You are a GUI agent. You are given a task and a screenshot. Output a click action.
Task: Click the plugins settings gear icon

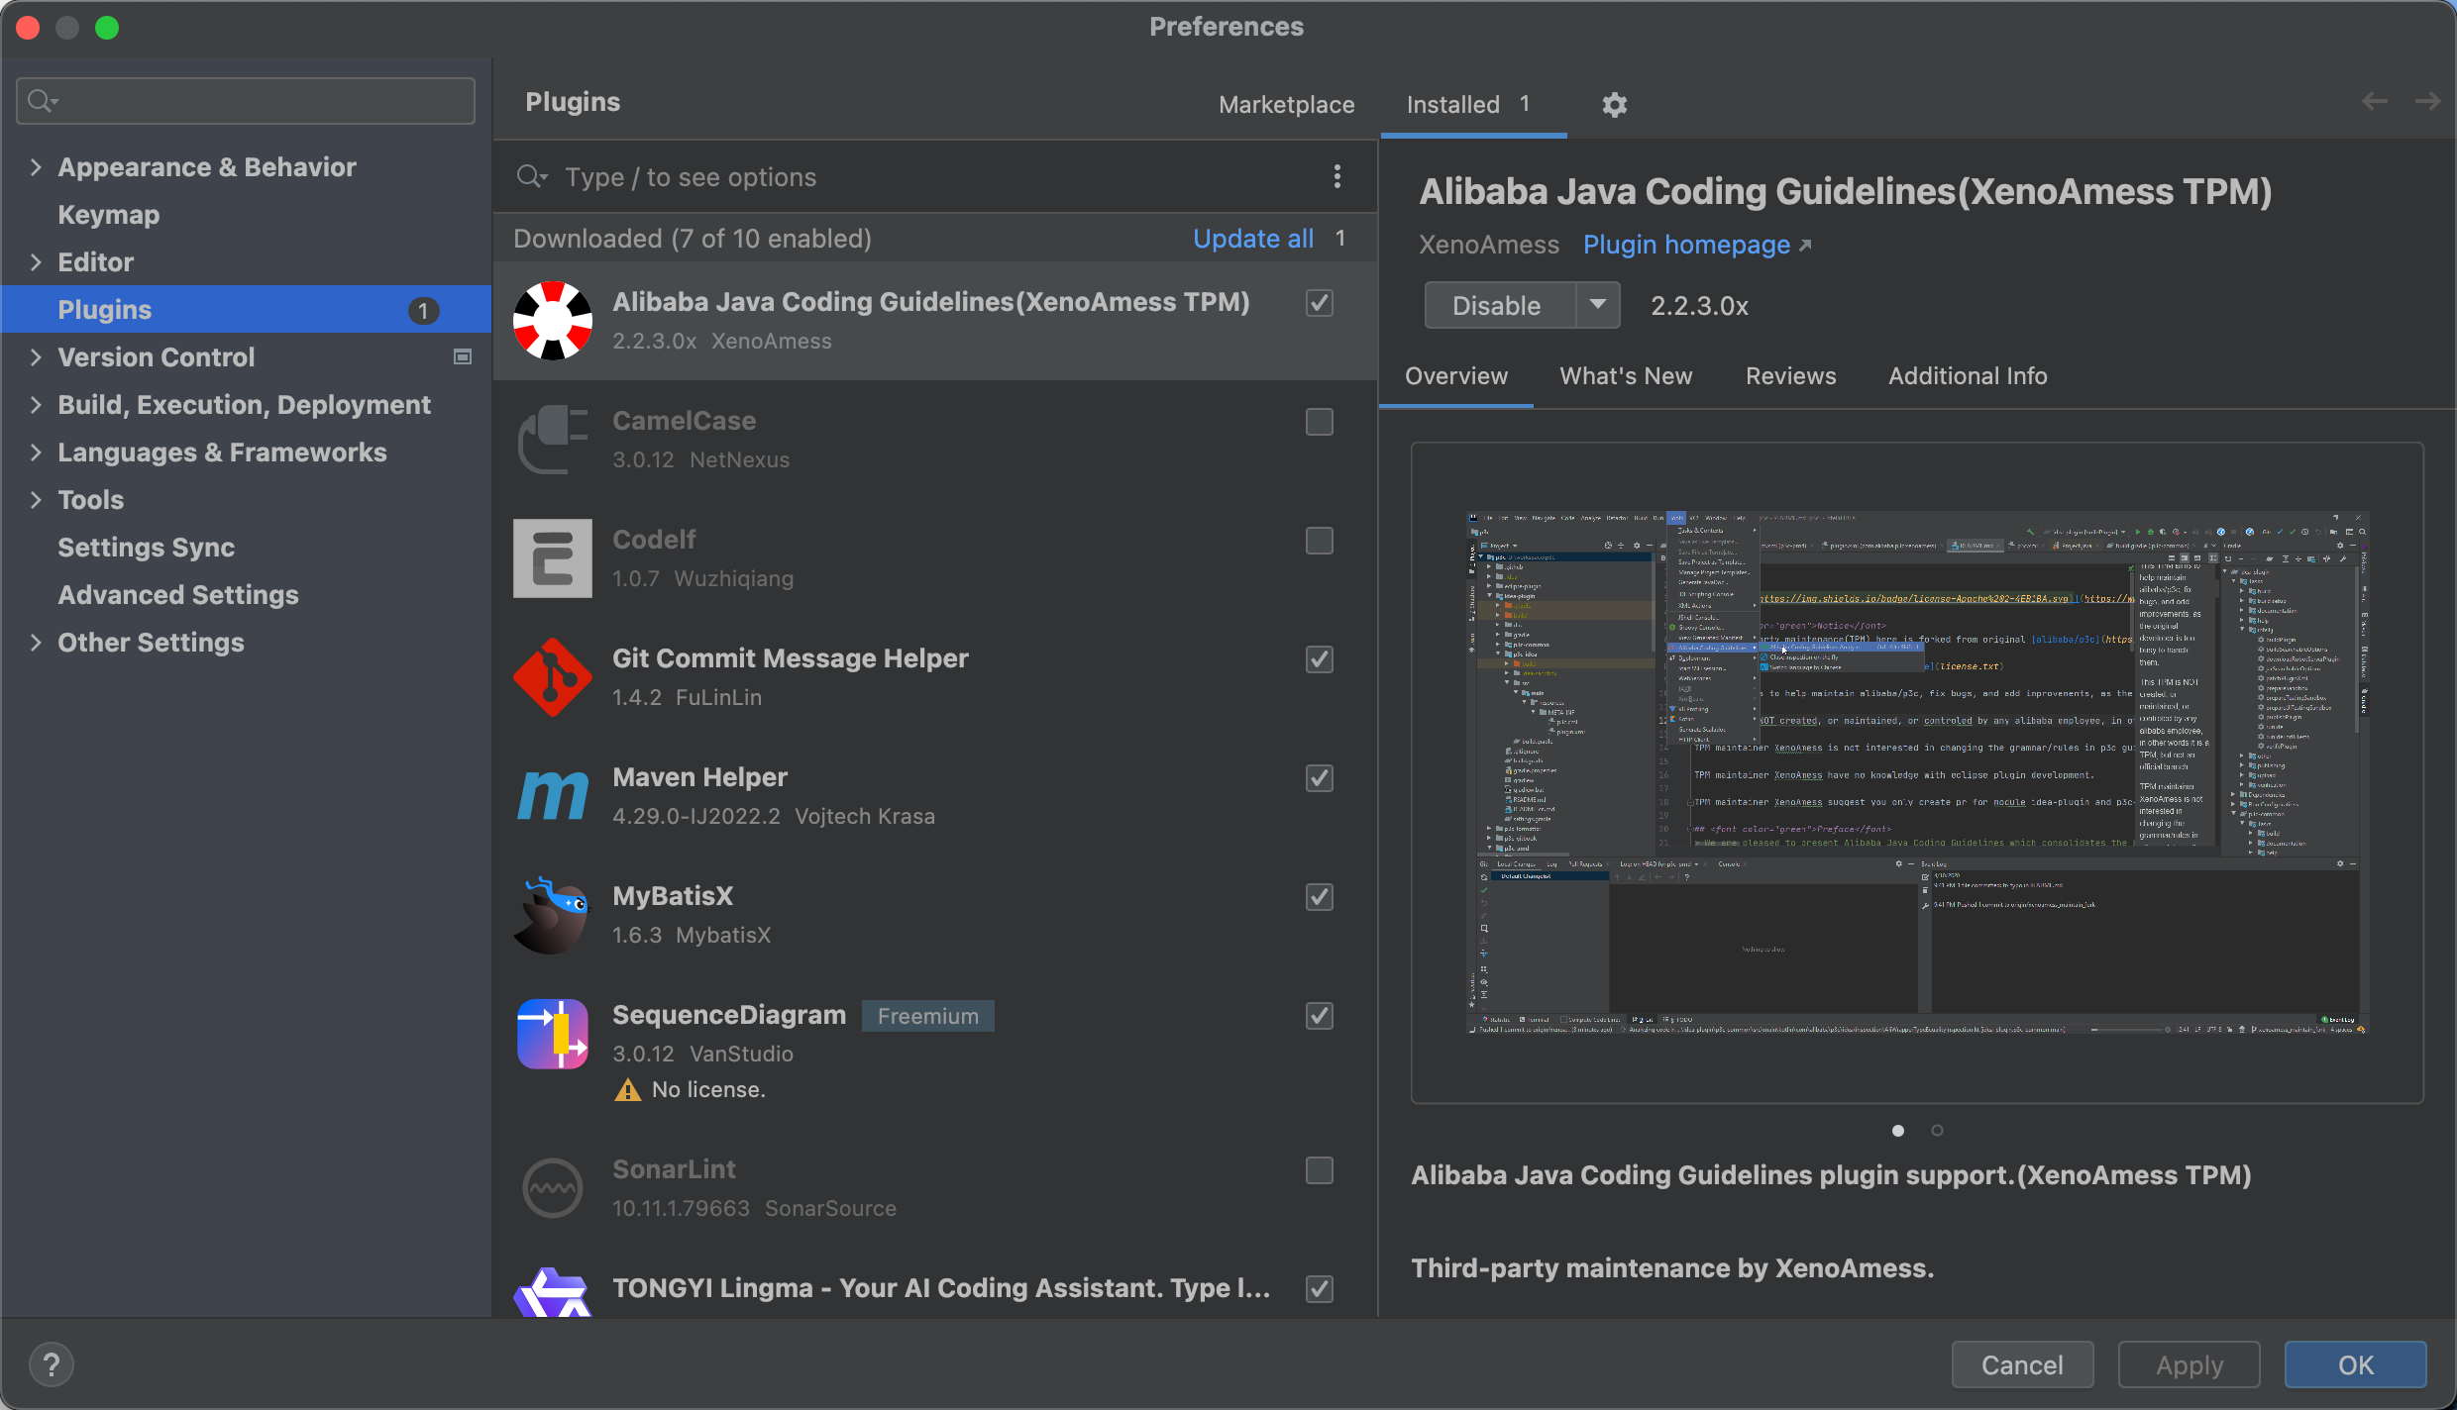tap(1614, 105)
